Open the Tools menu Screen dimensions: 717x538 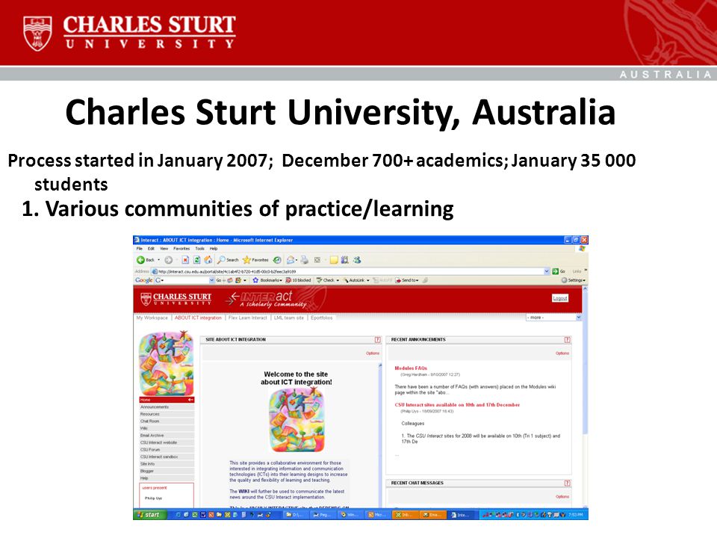(x=200, y=248)
